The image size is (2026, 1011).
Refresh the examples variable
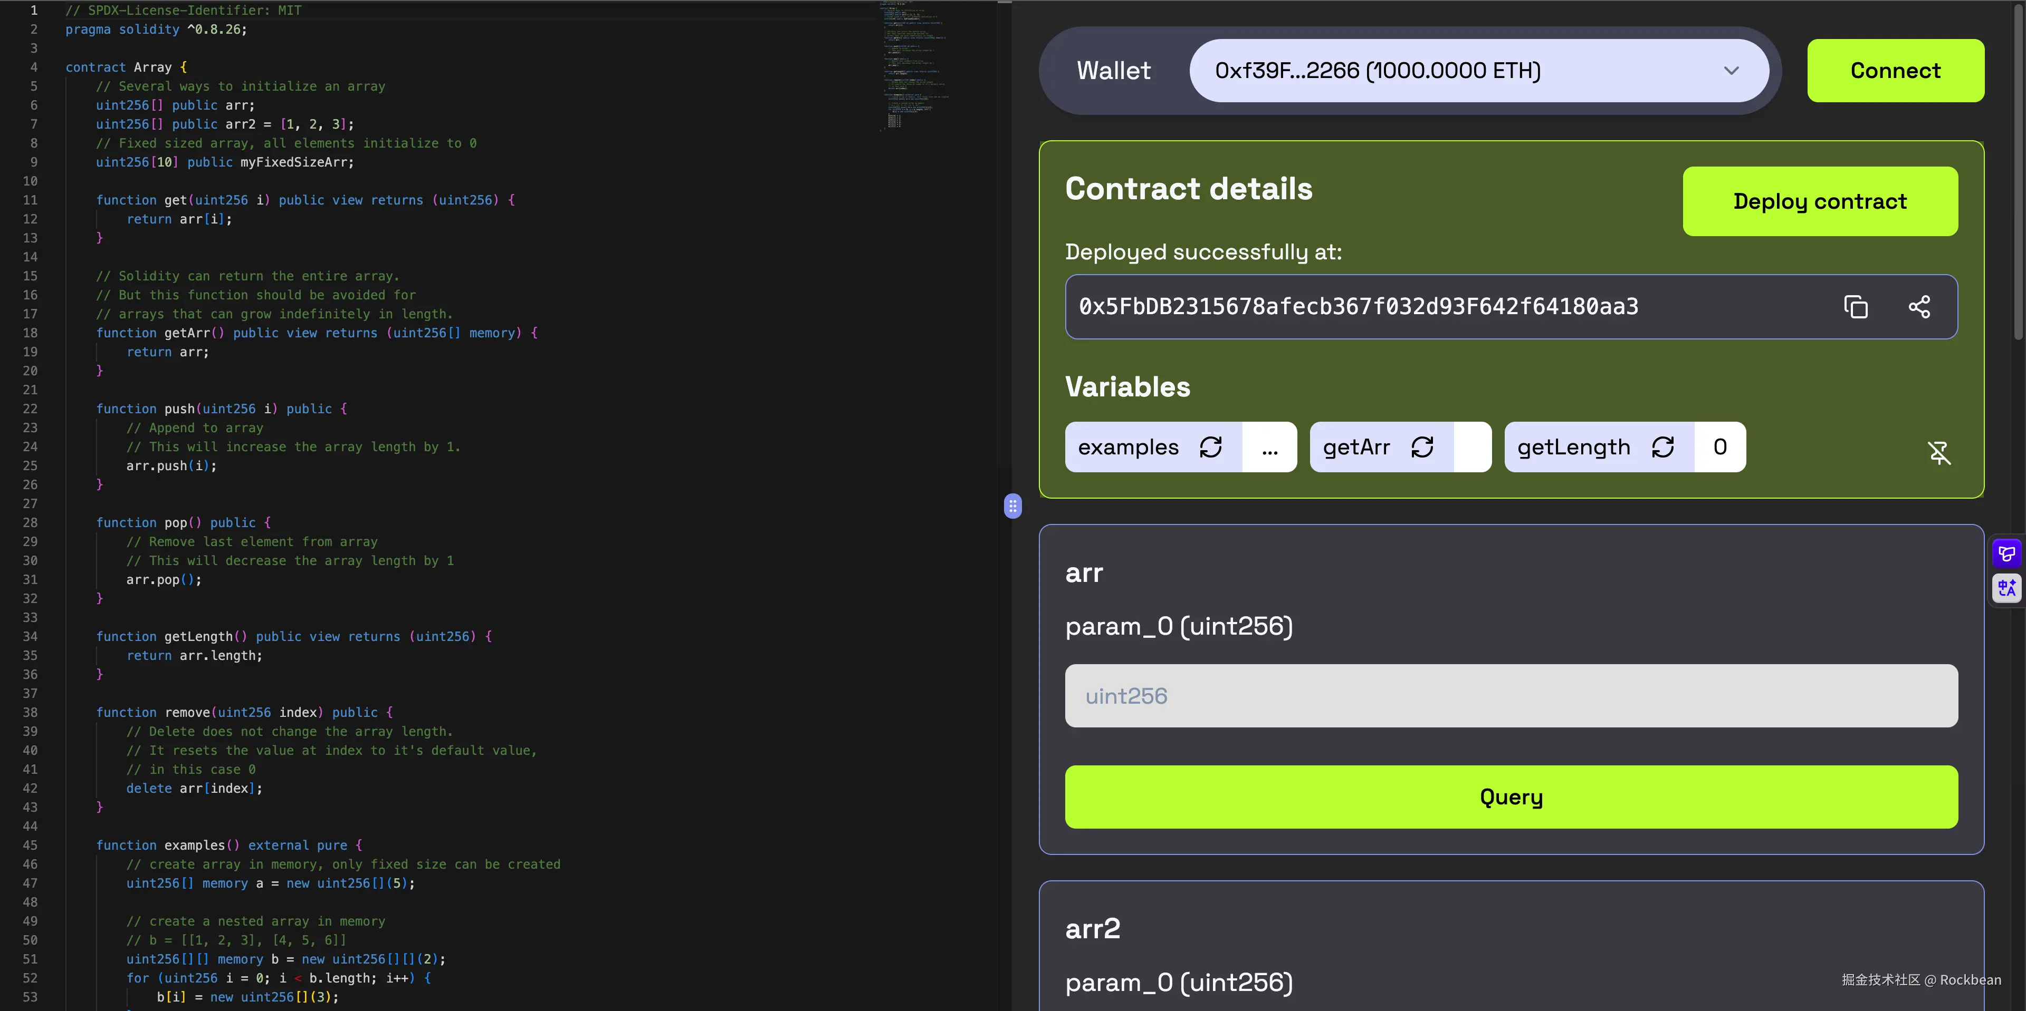pyautogui.click(x=1210, y=447)
